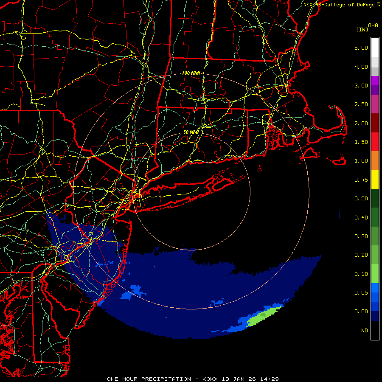Click the '1.00' legend label
This screenshot has width=382, height=382.
coord(361,161)
